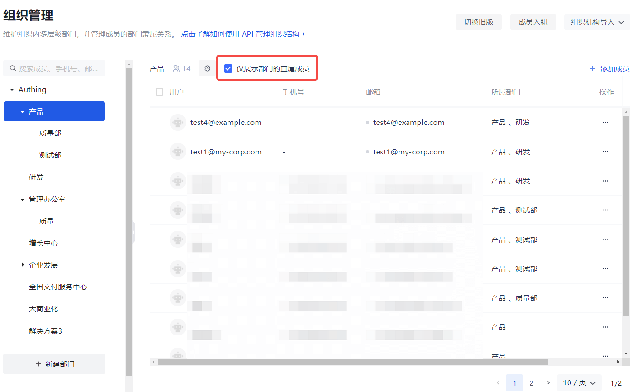This screenshot has height=392, width=636.
Task: Click the avatar icon of test4@example.com
Action: pos(178,122)
